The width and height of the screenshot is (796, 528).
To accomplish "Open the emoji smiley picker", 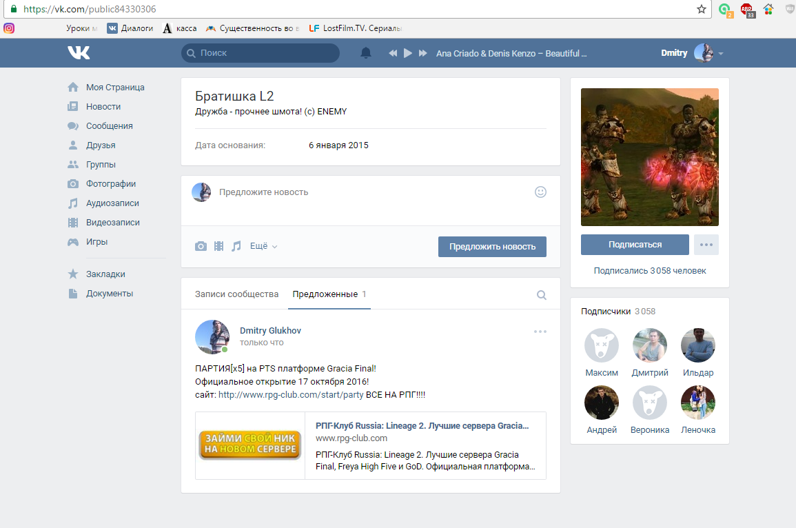I will 540,192.
